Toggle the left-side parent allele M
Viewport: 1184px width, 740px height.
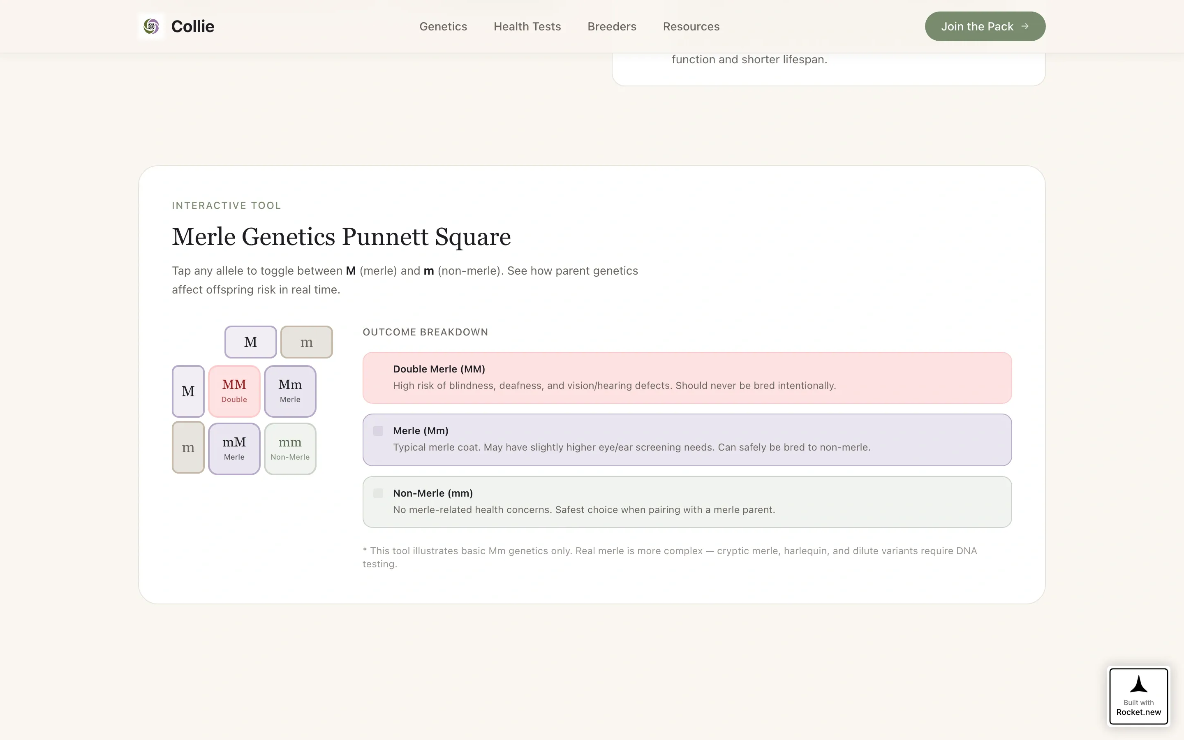[x=188, y=391]
